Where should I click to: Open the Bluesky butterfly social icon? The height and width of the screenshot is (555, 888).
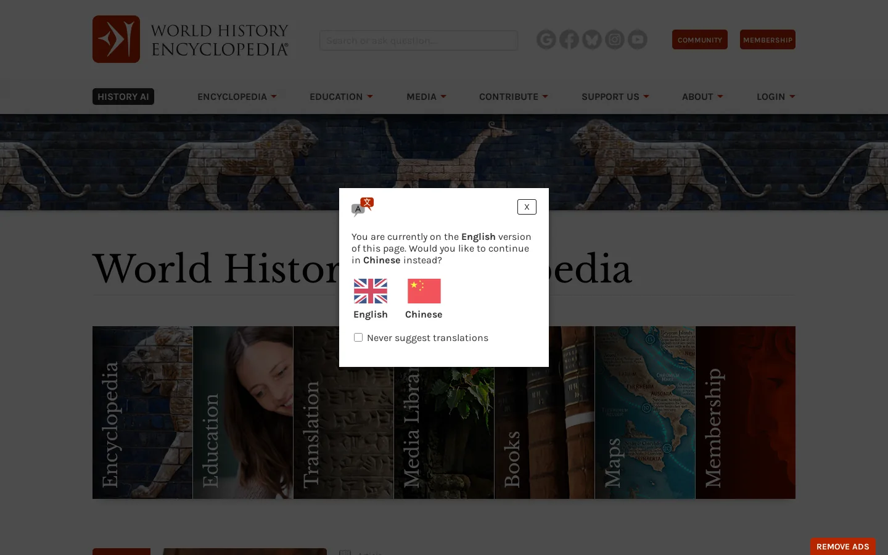[592, 39]
